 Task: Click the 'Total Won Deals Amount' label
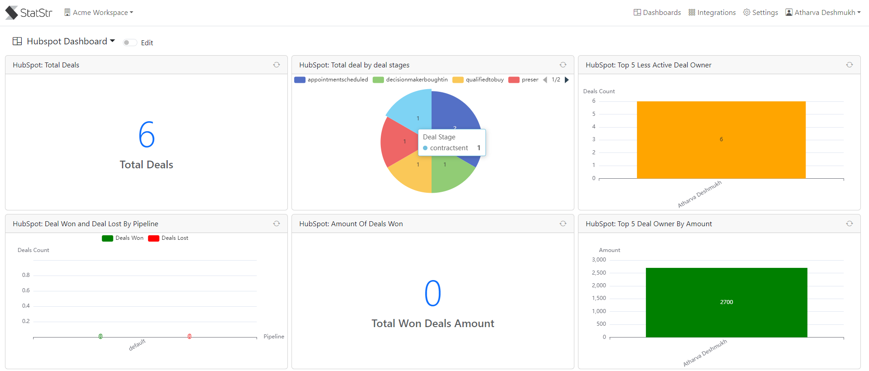[x=433, y=323]
